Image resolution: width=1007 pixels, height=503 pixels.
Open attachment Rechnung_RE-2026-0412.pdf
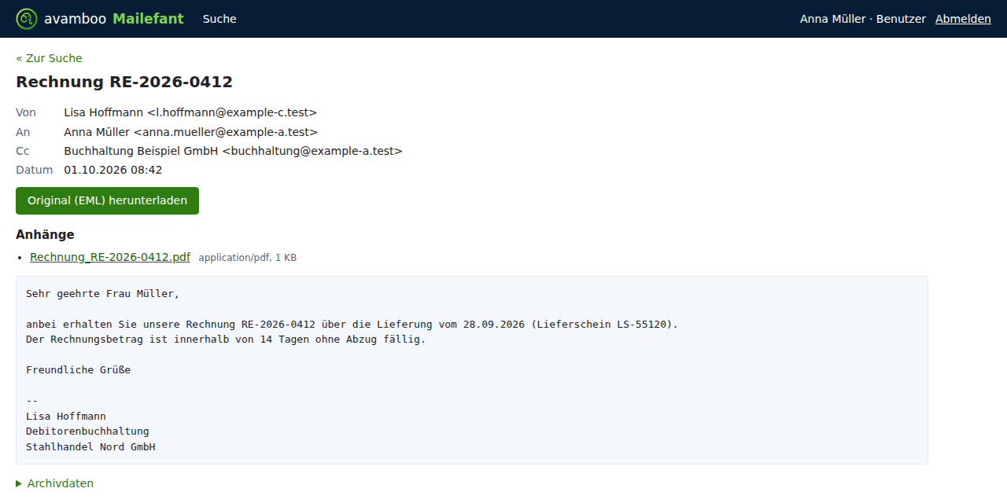tap(110, 257)
